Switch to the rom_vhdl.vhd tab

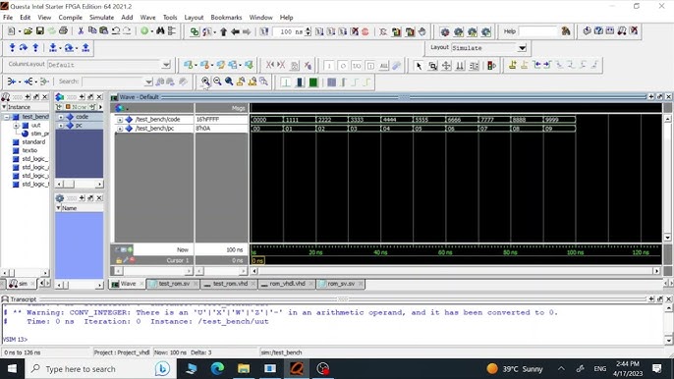(x=287, y=284)
